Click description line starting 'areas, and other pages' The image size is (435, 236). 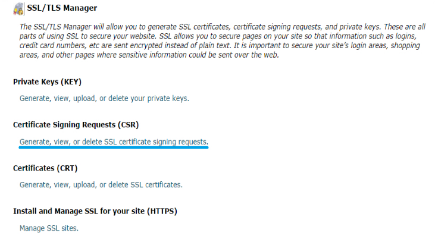tap(149, 55)
